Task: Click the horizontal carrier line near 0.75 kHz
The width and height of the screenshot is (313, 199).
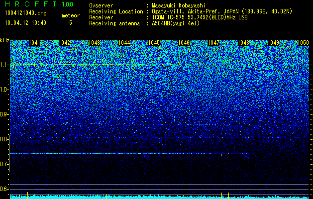Action: point(129,154)
